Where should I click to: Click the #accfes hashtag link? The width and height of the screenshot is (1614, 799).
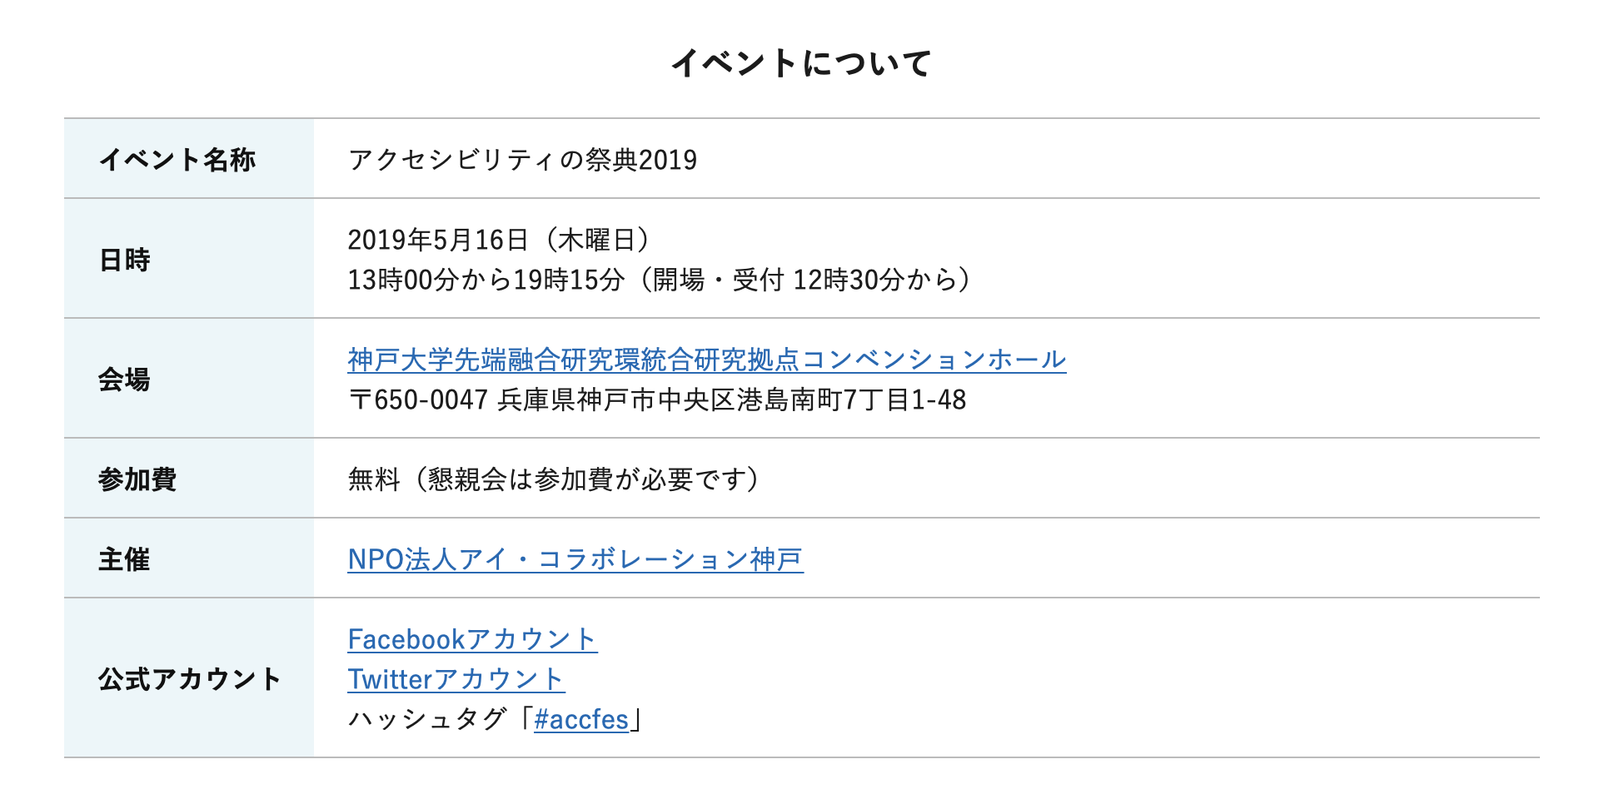pyautogui.click(x=581, y=719)
